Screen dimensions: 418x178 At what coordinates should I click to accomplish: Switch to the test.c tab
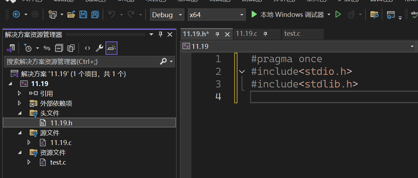click(292, 34)
